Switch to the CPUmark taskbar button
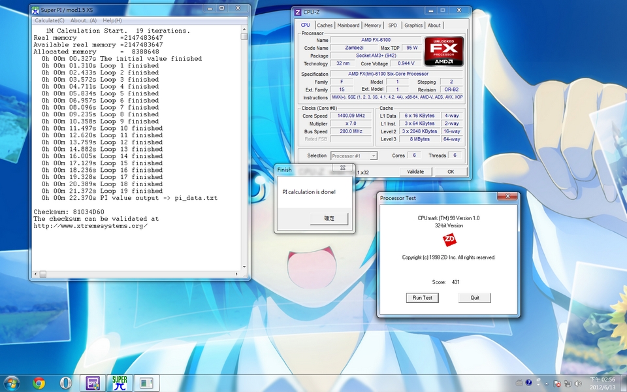Screen dimensions: 627x392 click(x=146, y=384)
